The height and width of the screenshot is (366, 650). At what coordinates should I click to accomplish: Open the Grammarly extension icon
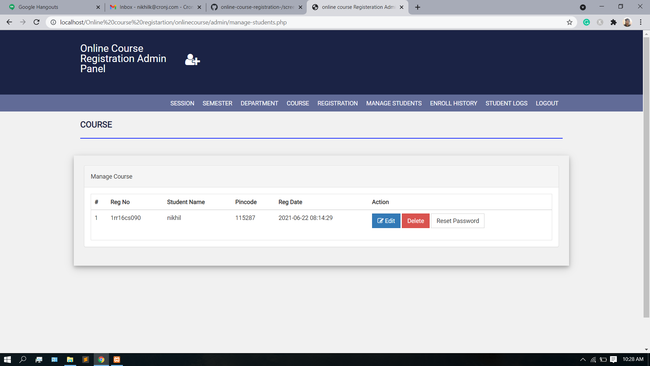586,22
